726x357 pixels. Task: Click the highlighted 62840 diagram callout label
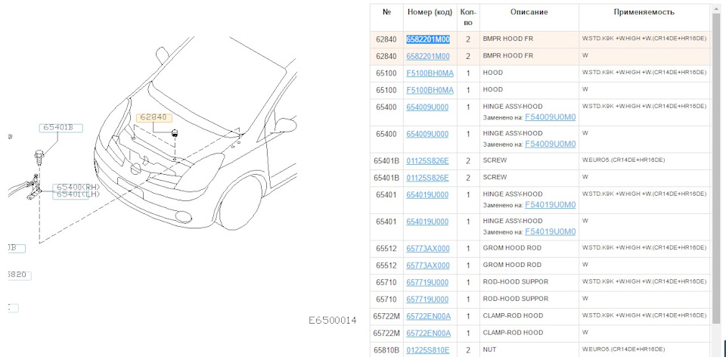[x=154, y=117]
